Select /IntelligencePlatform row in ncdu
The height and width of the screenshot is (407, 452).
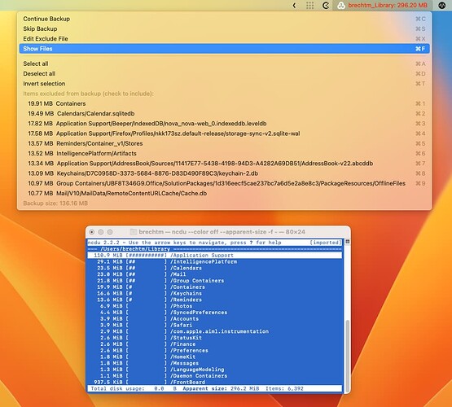click(x=215, y=262)
